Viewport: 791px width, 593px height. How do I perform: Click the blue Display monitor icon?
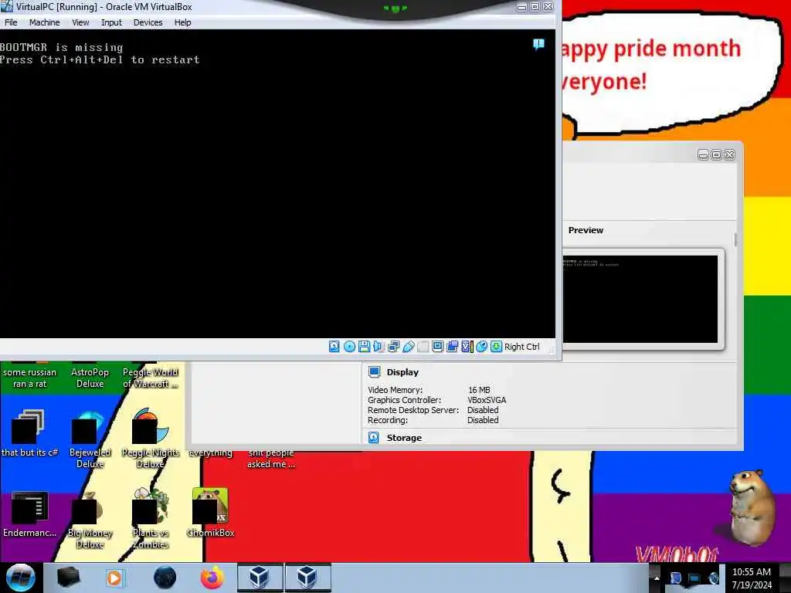tap(374, 372)
